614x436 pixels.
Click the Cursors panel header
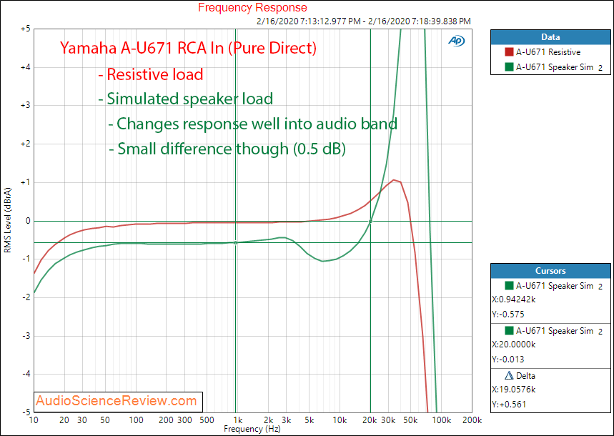point(550,271)
